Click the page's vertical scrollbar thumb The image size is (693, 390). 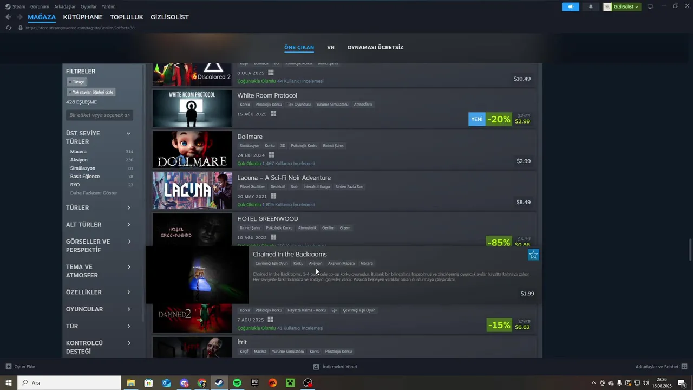point(690,250)
